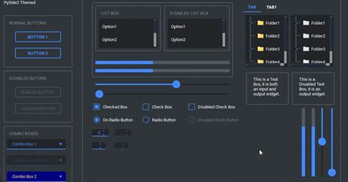Click the second disabled button
This screenshot has width=348, height=182.
38,109
